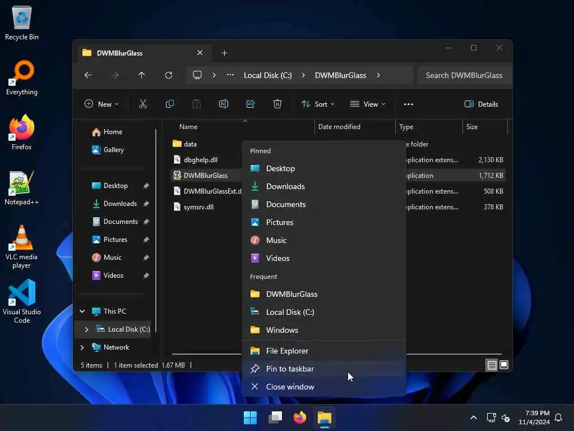The width and height of the screenshot is (574, 431).
Task: Open the New dropdown
Action: (x=101, y=104)
